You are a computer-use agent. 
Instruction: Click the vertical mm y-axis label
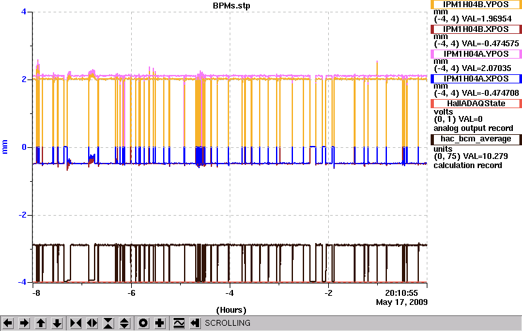point(5,147)
